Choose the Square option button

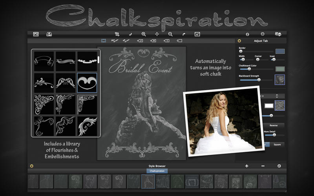(277, 144)
